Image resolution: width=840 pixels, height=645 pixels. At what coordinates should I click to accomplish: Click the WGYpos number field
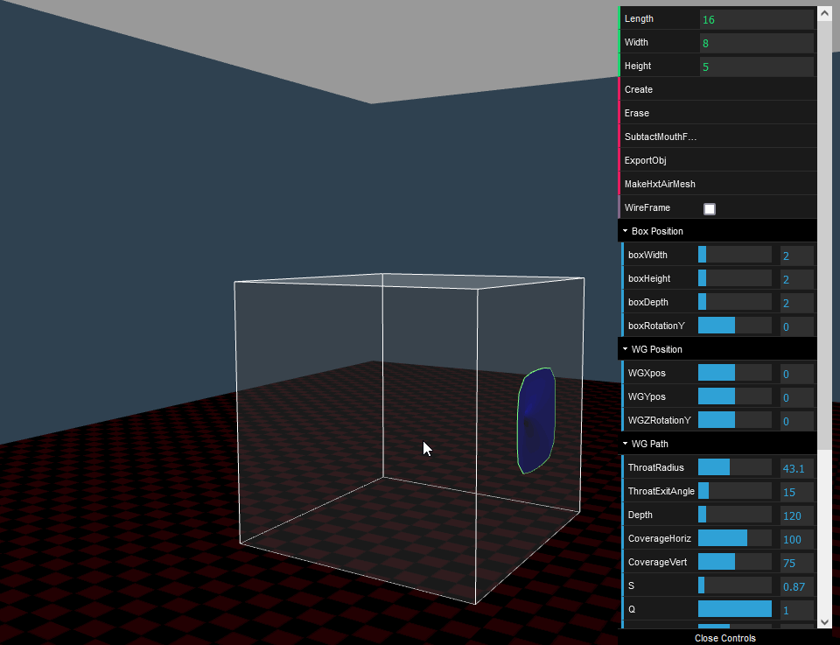tap(796, 397)
